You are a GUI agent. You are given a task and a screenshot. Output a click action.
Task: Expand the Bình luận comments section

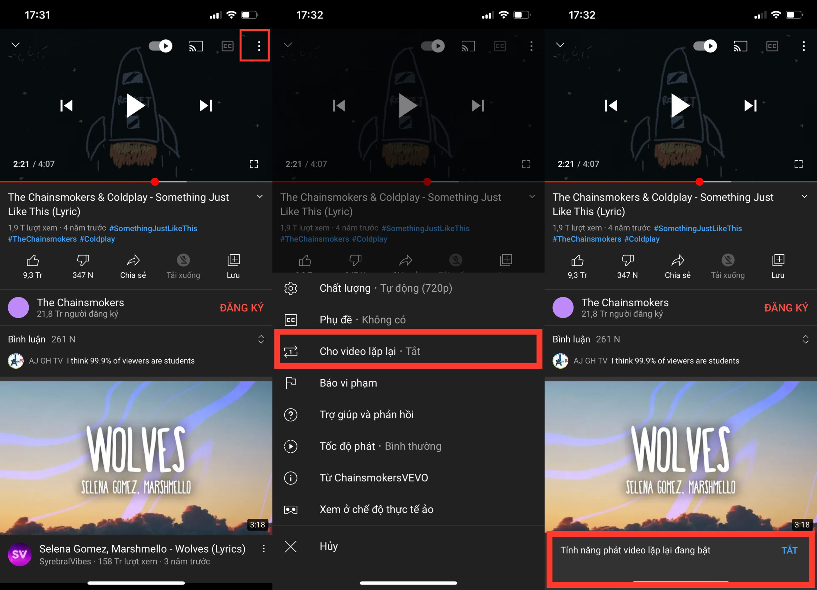pos(261,339)
